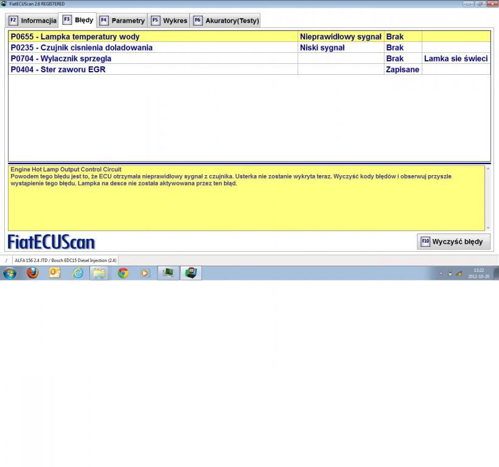Click the FiatECUScan logo
The height and width of the screenshot is (467, 499).
pyautogui.click(x=51, y=242)
